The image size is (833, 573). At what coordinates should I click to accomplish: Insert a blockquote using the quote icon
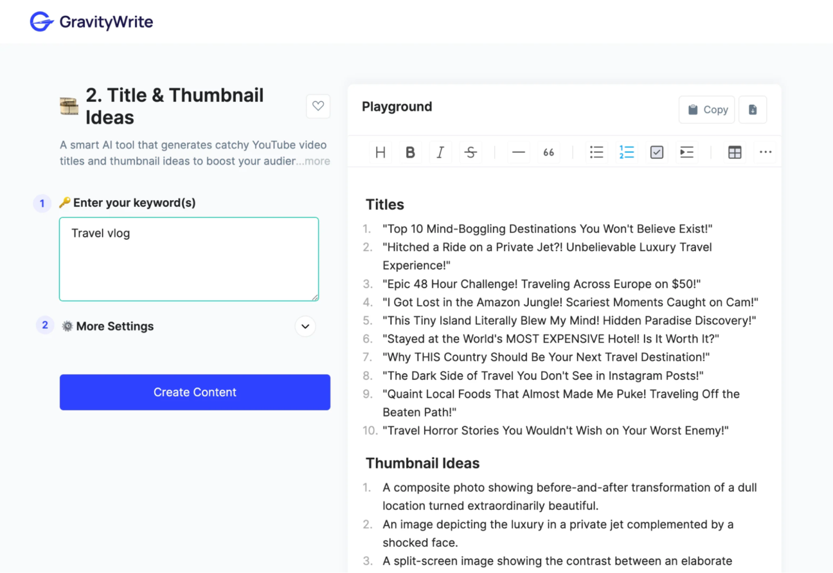coord(548,152)
